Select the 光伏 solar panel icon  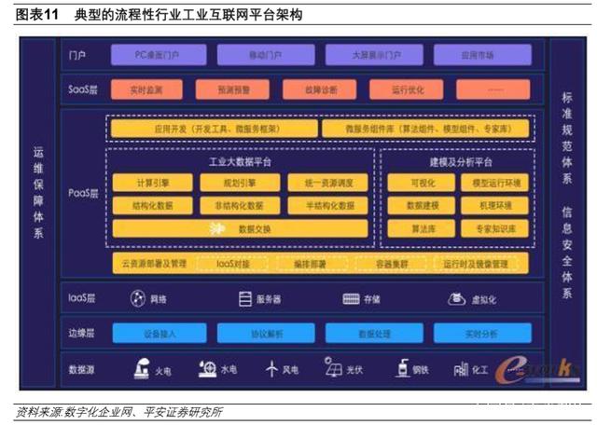pyautogui.click(x=333, y=367)
